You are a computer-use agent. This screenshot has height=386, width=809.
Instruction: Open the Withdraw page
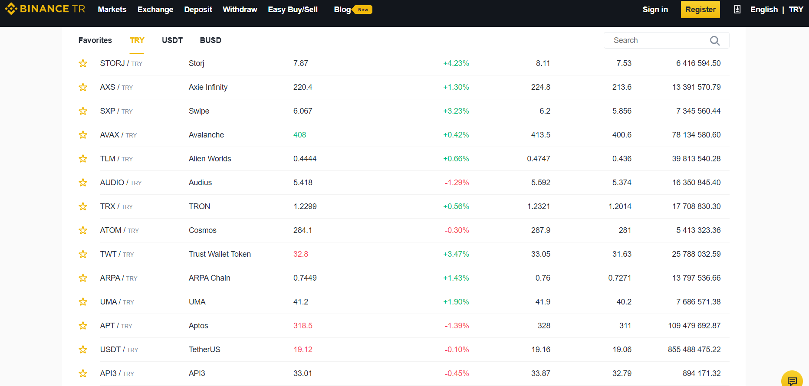(x=240, y=10)
